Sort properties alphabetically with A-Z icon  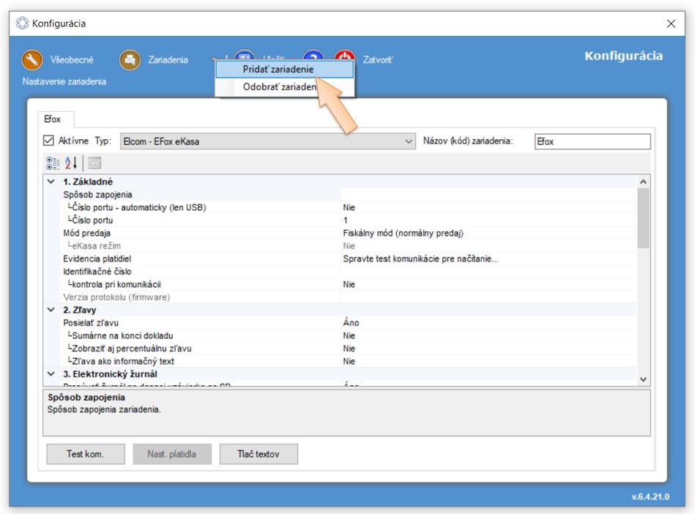pos(72,163)
